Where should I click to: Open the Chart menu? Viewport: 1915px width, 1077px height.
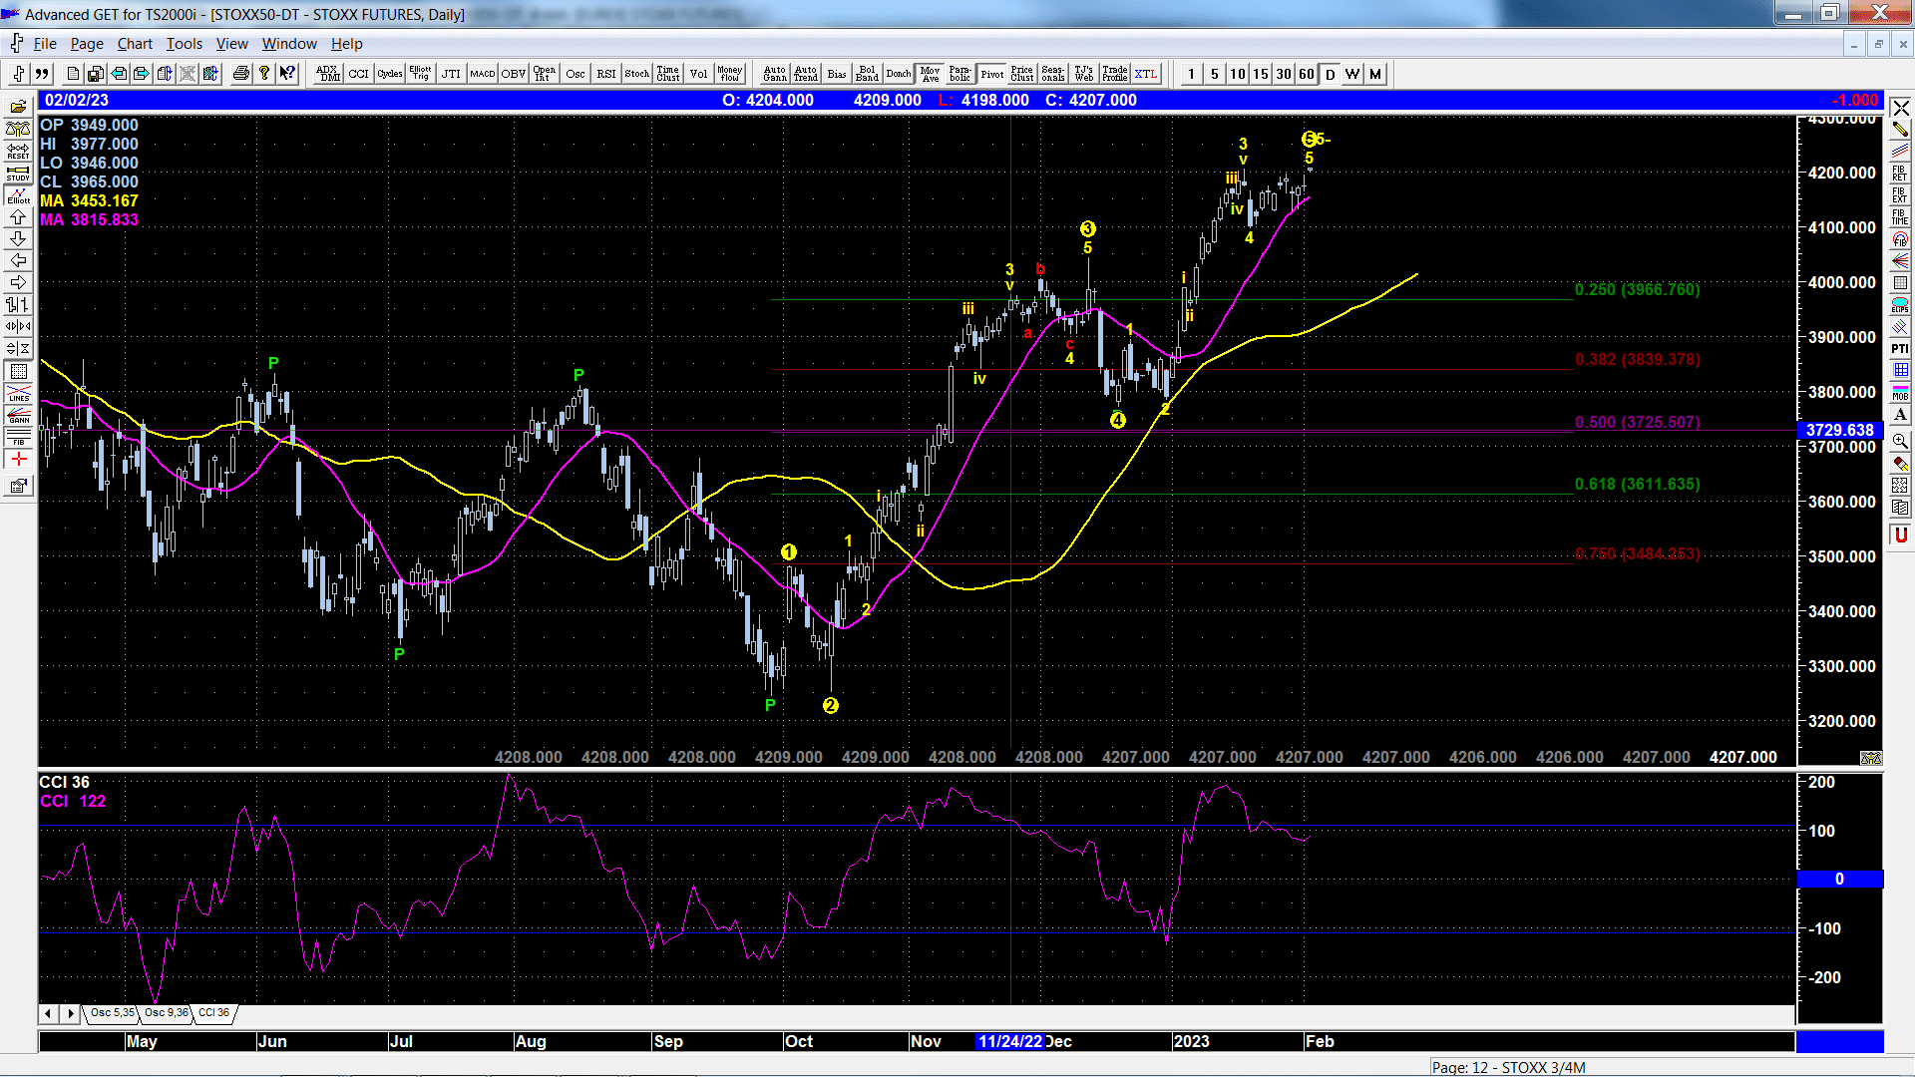tap(135, 44)
